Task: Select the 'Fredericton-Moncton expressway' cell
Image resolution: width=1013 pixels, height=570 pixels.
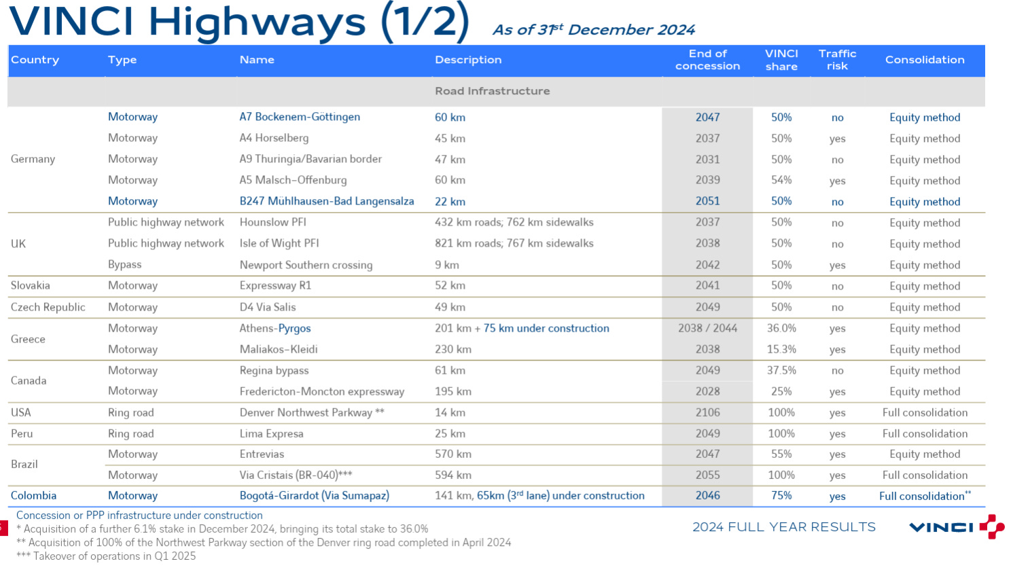Action: (x=322, y=391)
